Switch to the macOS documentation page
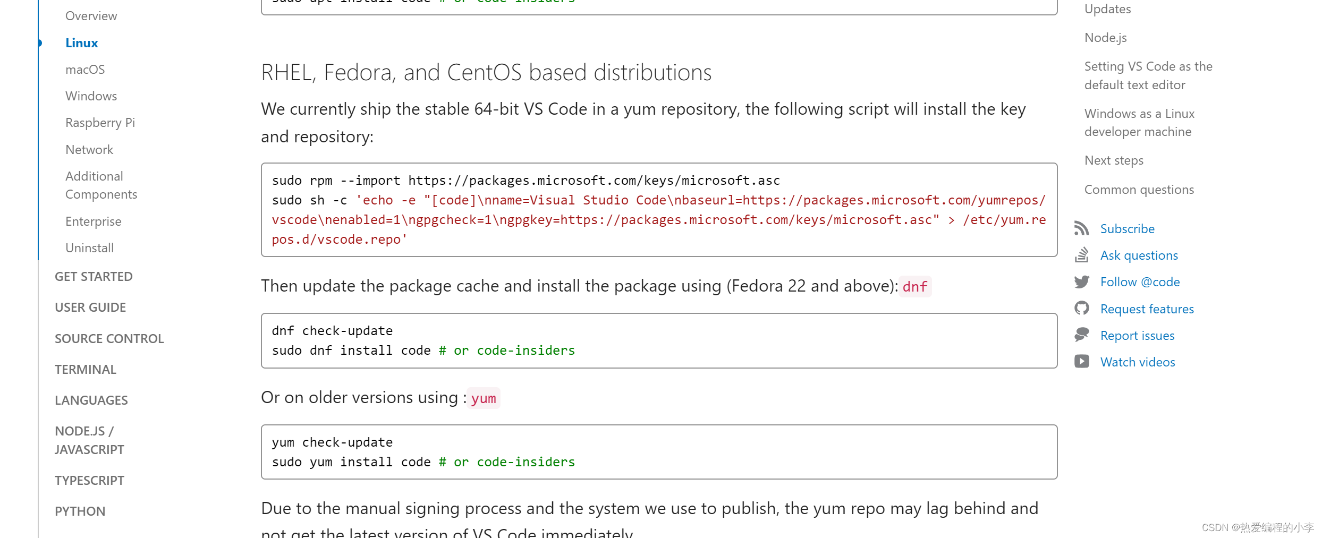The width and height of the screenshot is (1322, 538). pos(85,69)
